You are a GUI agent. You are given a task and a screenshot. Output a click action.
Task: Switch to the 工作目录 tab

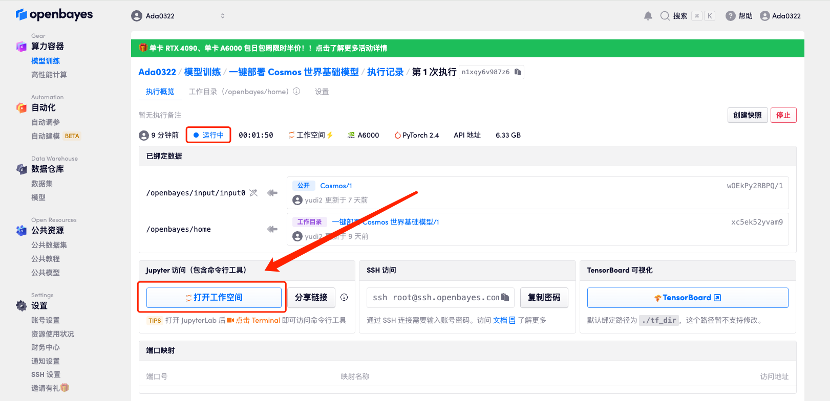[239, 92]
